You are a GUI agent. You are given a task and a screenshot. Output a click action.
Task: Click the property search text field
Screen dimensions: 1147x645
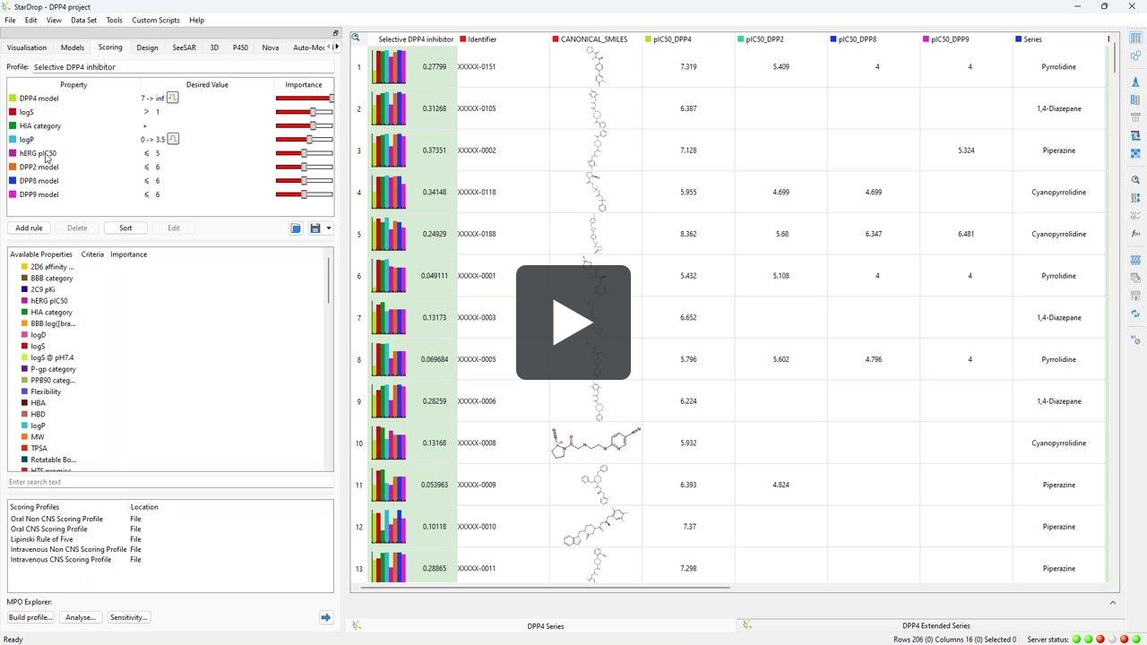(x=168, y=482)
